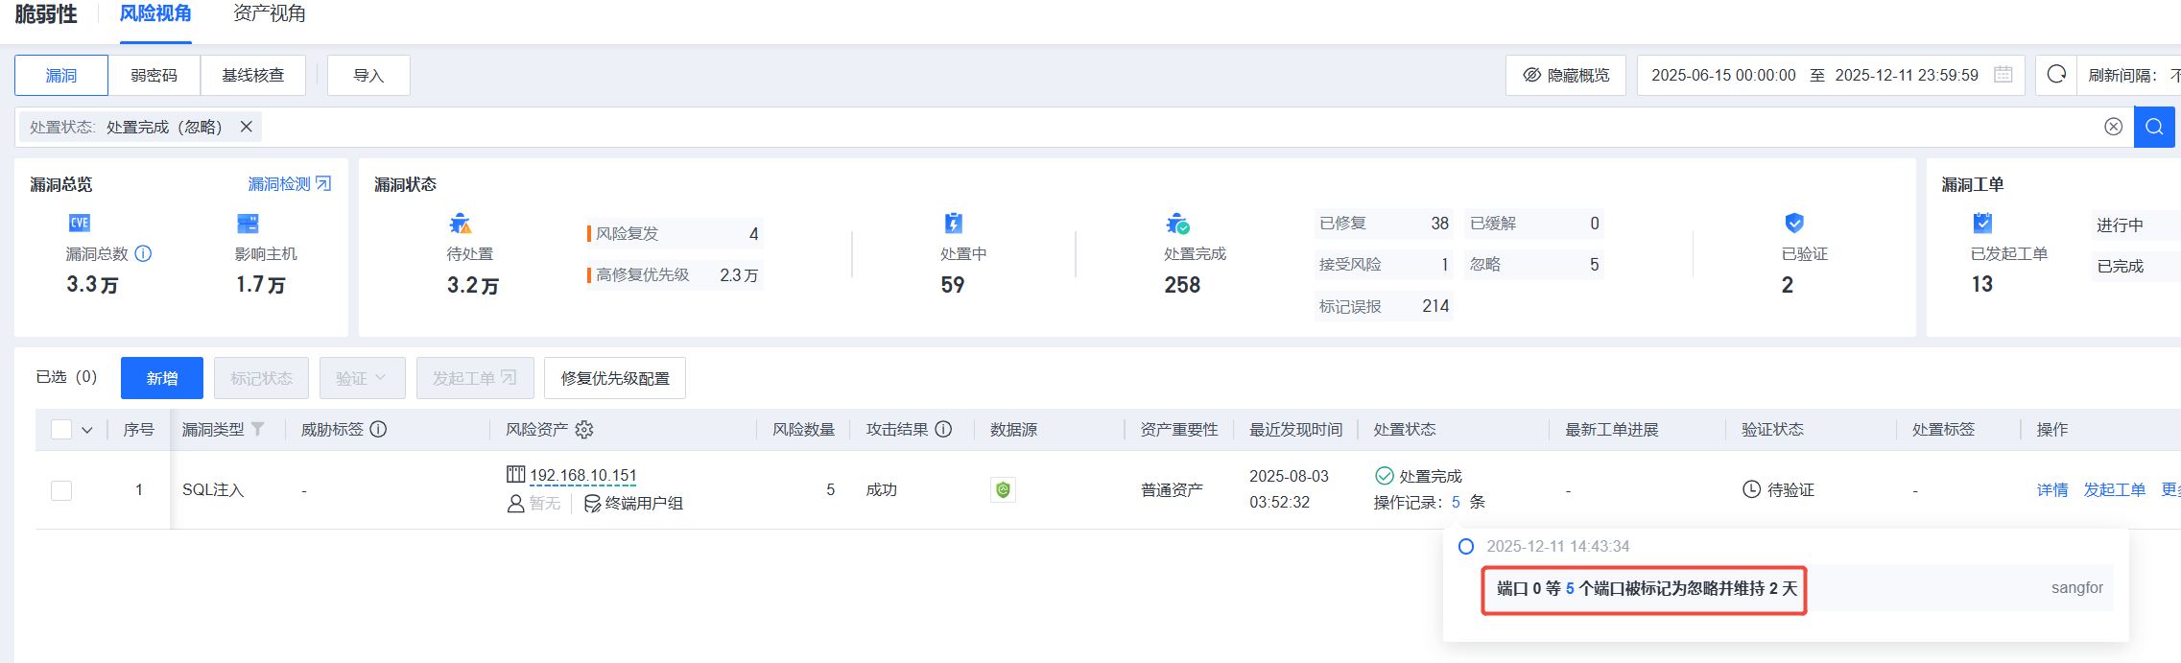Clear the search filter with the circled X
This screenshot has width=2181, height=663.
(2113, 127)
